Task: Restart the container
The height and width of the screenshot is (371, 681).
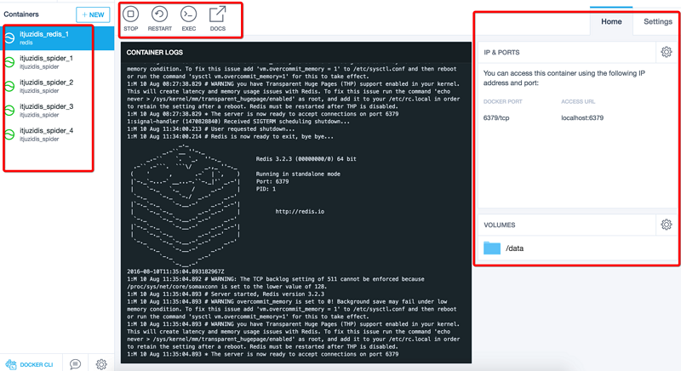Action: 159,19
